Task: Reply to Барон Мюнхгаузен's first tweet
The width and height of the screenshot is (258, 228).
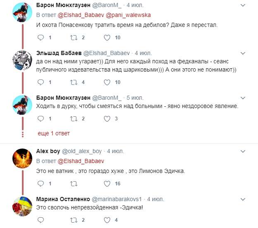Action: click(x=41, y=38)
